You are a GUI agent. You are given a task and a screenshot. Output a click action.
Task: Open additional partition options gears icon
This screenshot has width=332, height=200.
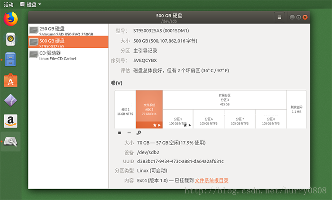[139, 133]
